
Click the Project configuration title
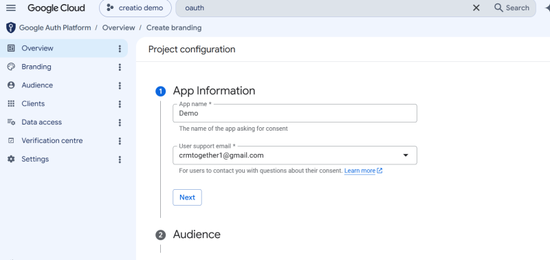pyautogui.click(x=192, y=50)
